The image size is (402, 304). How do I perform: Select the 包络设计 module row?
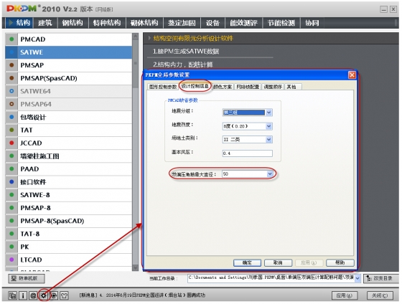[69, 118]
